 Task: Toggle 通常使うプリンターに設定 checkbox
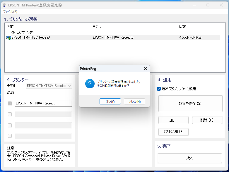[159, 89]
